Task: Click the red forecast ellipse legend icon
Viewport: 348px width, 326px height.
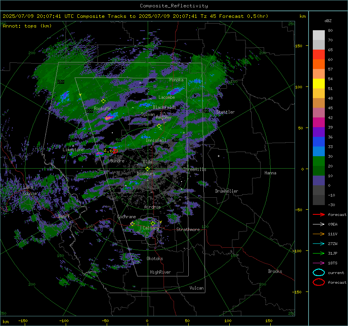Action: pyautogui.click(x=319, y=282)
